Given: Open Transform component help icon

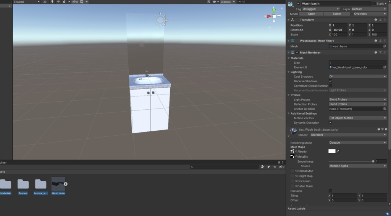Looking at the screenshot, I should (376, 20).
